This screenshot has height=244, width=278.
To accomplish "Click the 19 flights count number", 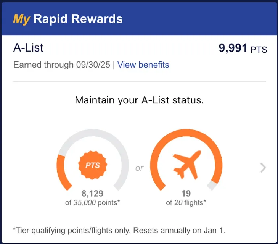I will click(186, 194).
